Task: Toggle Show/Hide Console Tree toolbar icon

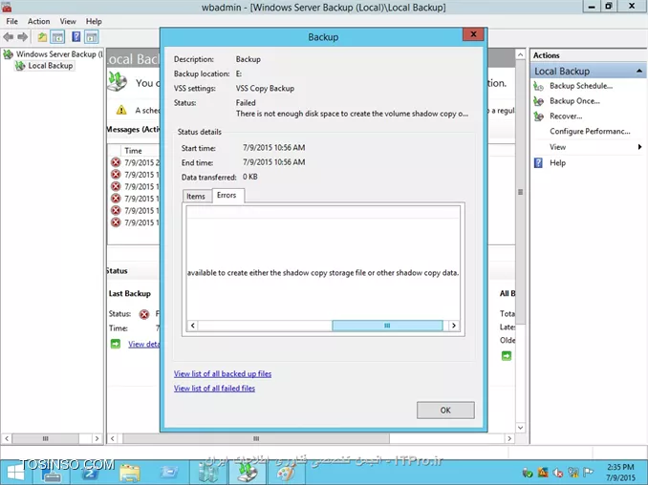Action: tap(57, 37)
